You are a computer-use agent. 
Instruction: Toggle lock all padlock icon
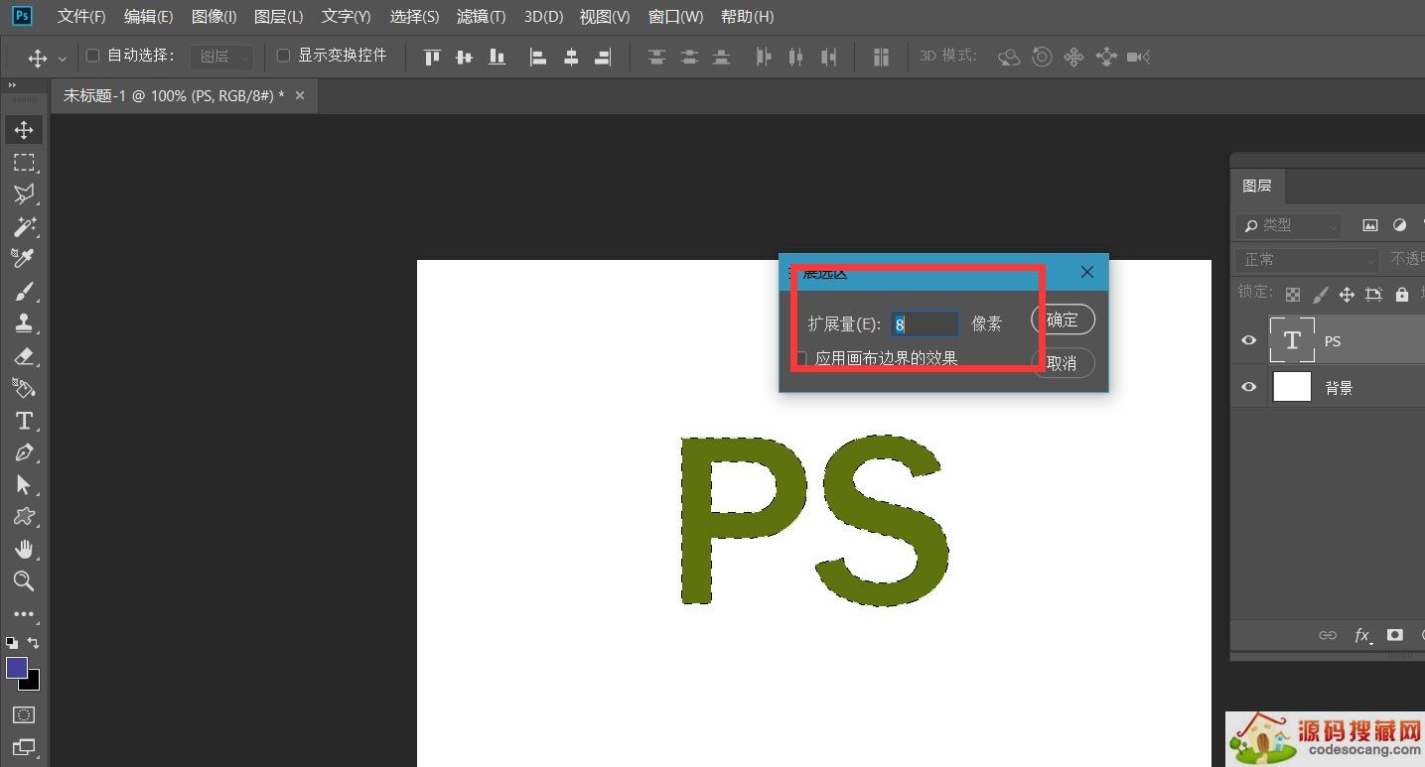pos(1401,295)
